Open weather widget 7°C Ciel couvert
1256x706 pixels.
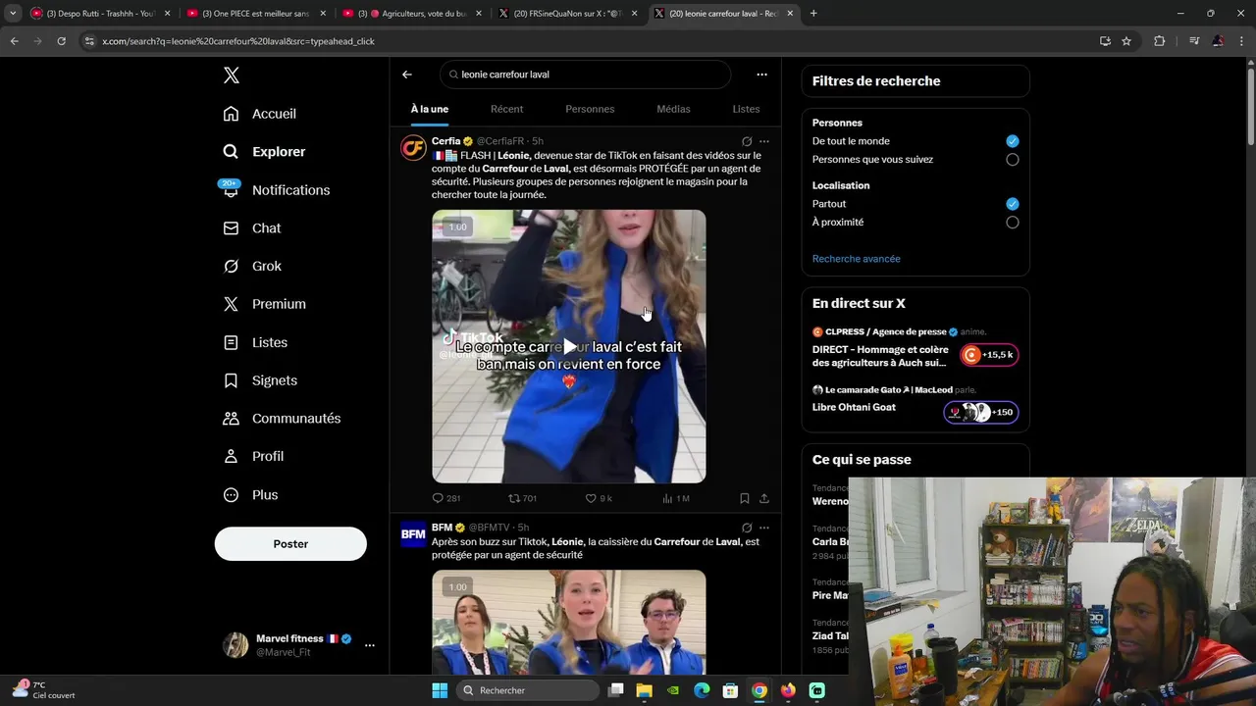[45, 690]
